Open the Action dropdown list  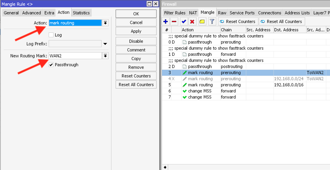tap(105, 23)
